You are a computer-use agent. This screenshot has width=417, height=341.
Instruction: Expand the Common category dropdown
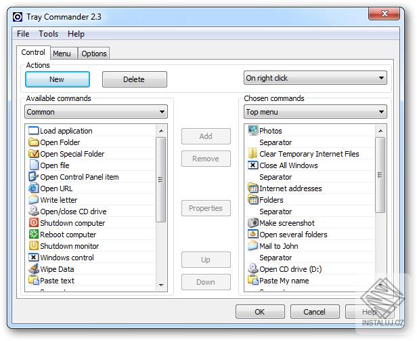(96, 112)
